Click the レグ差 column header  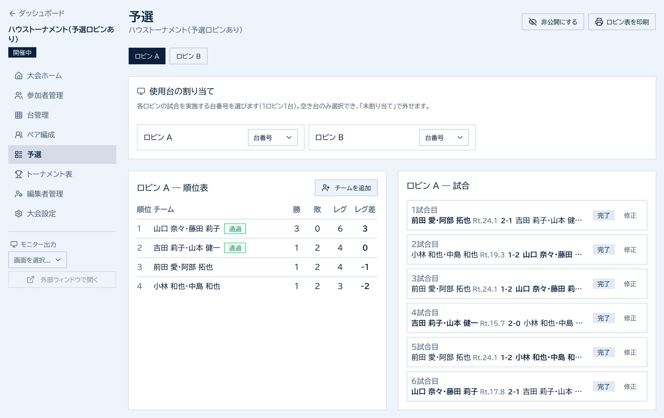[365, 209]
